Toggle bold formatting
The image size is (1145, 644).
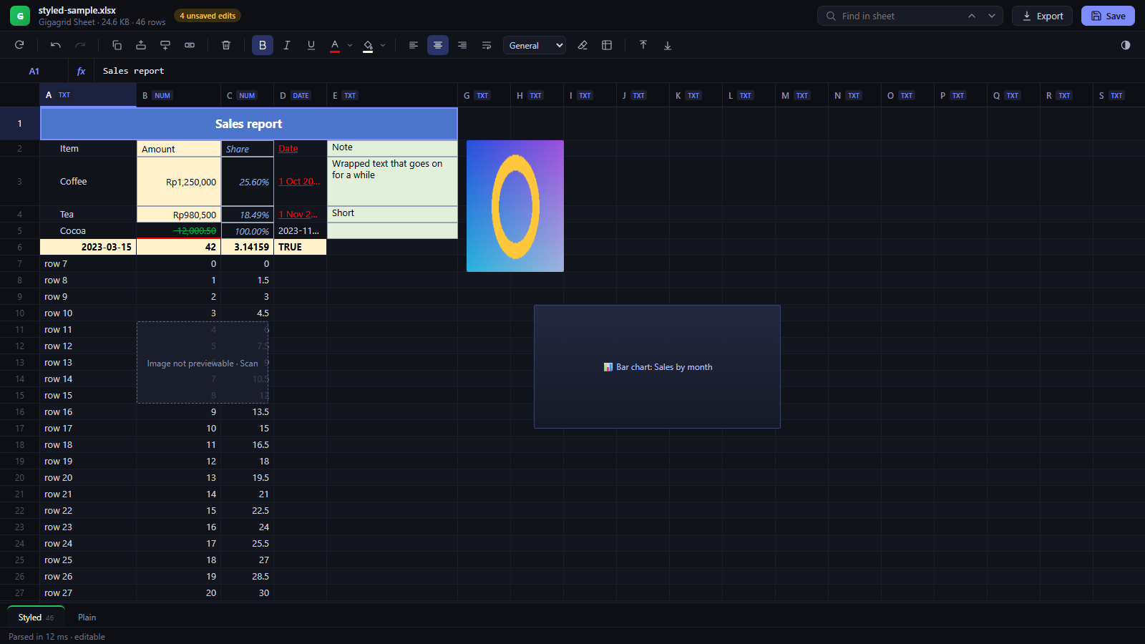pyautogui.click(x=263, y=45)
